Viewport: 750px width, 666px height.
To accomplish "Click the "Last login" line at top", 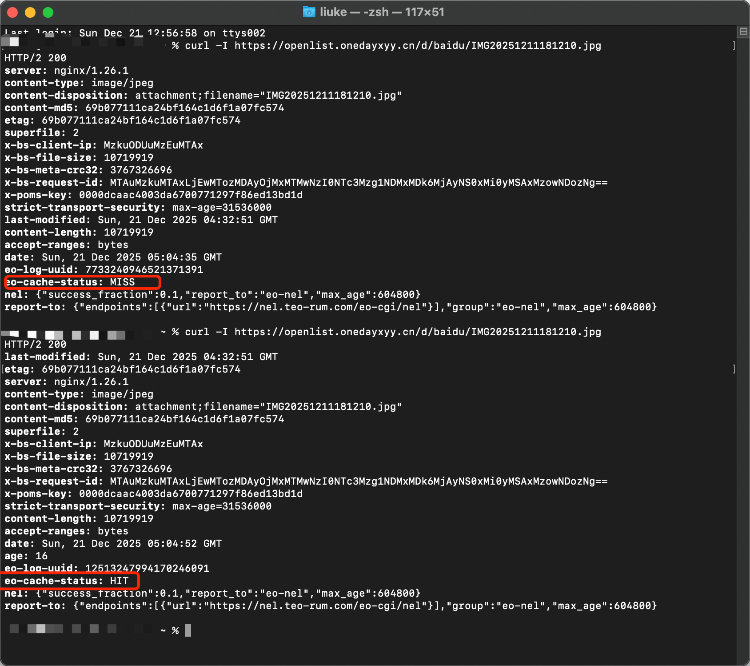I will (133, 33).
